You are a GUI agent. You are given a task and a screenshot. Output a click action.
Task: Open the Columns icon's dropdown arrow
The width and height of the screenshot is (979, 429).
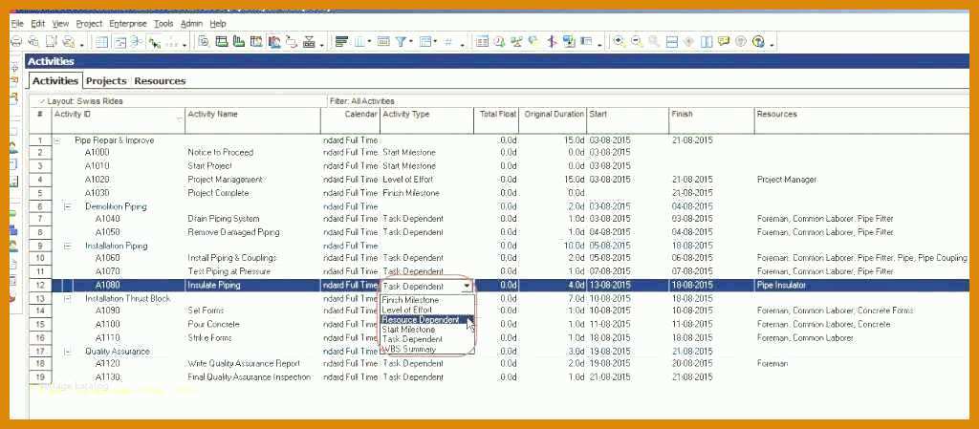coord(369,42)
